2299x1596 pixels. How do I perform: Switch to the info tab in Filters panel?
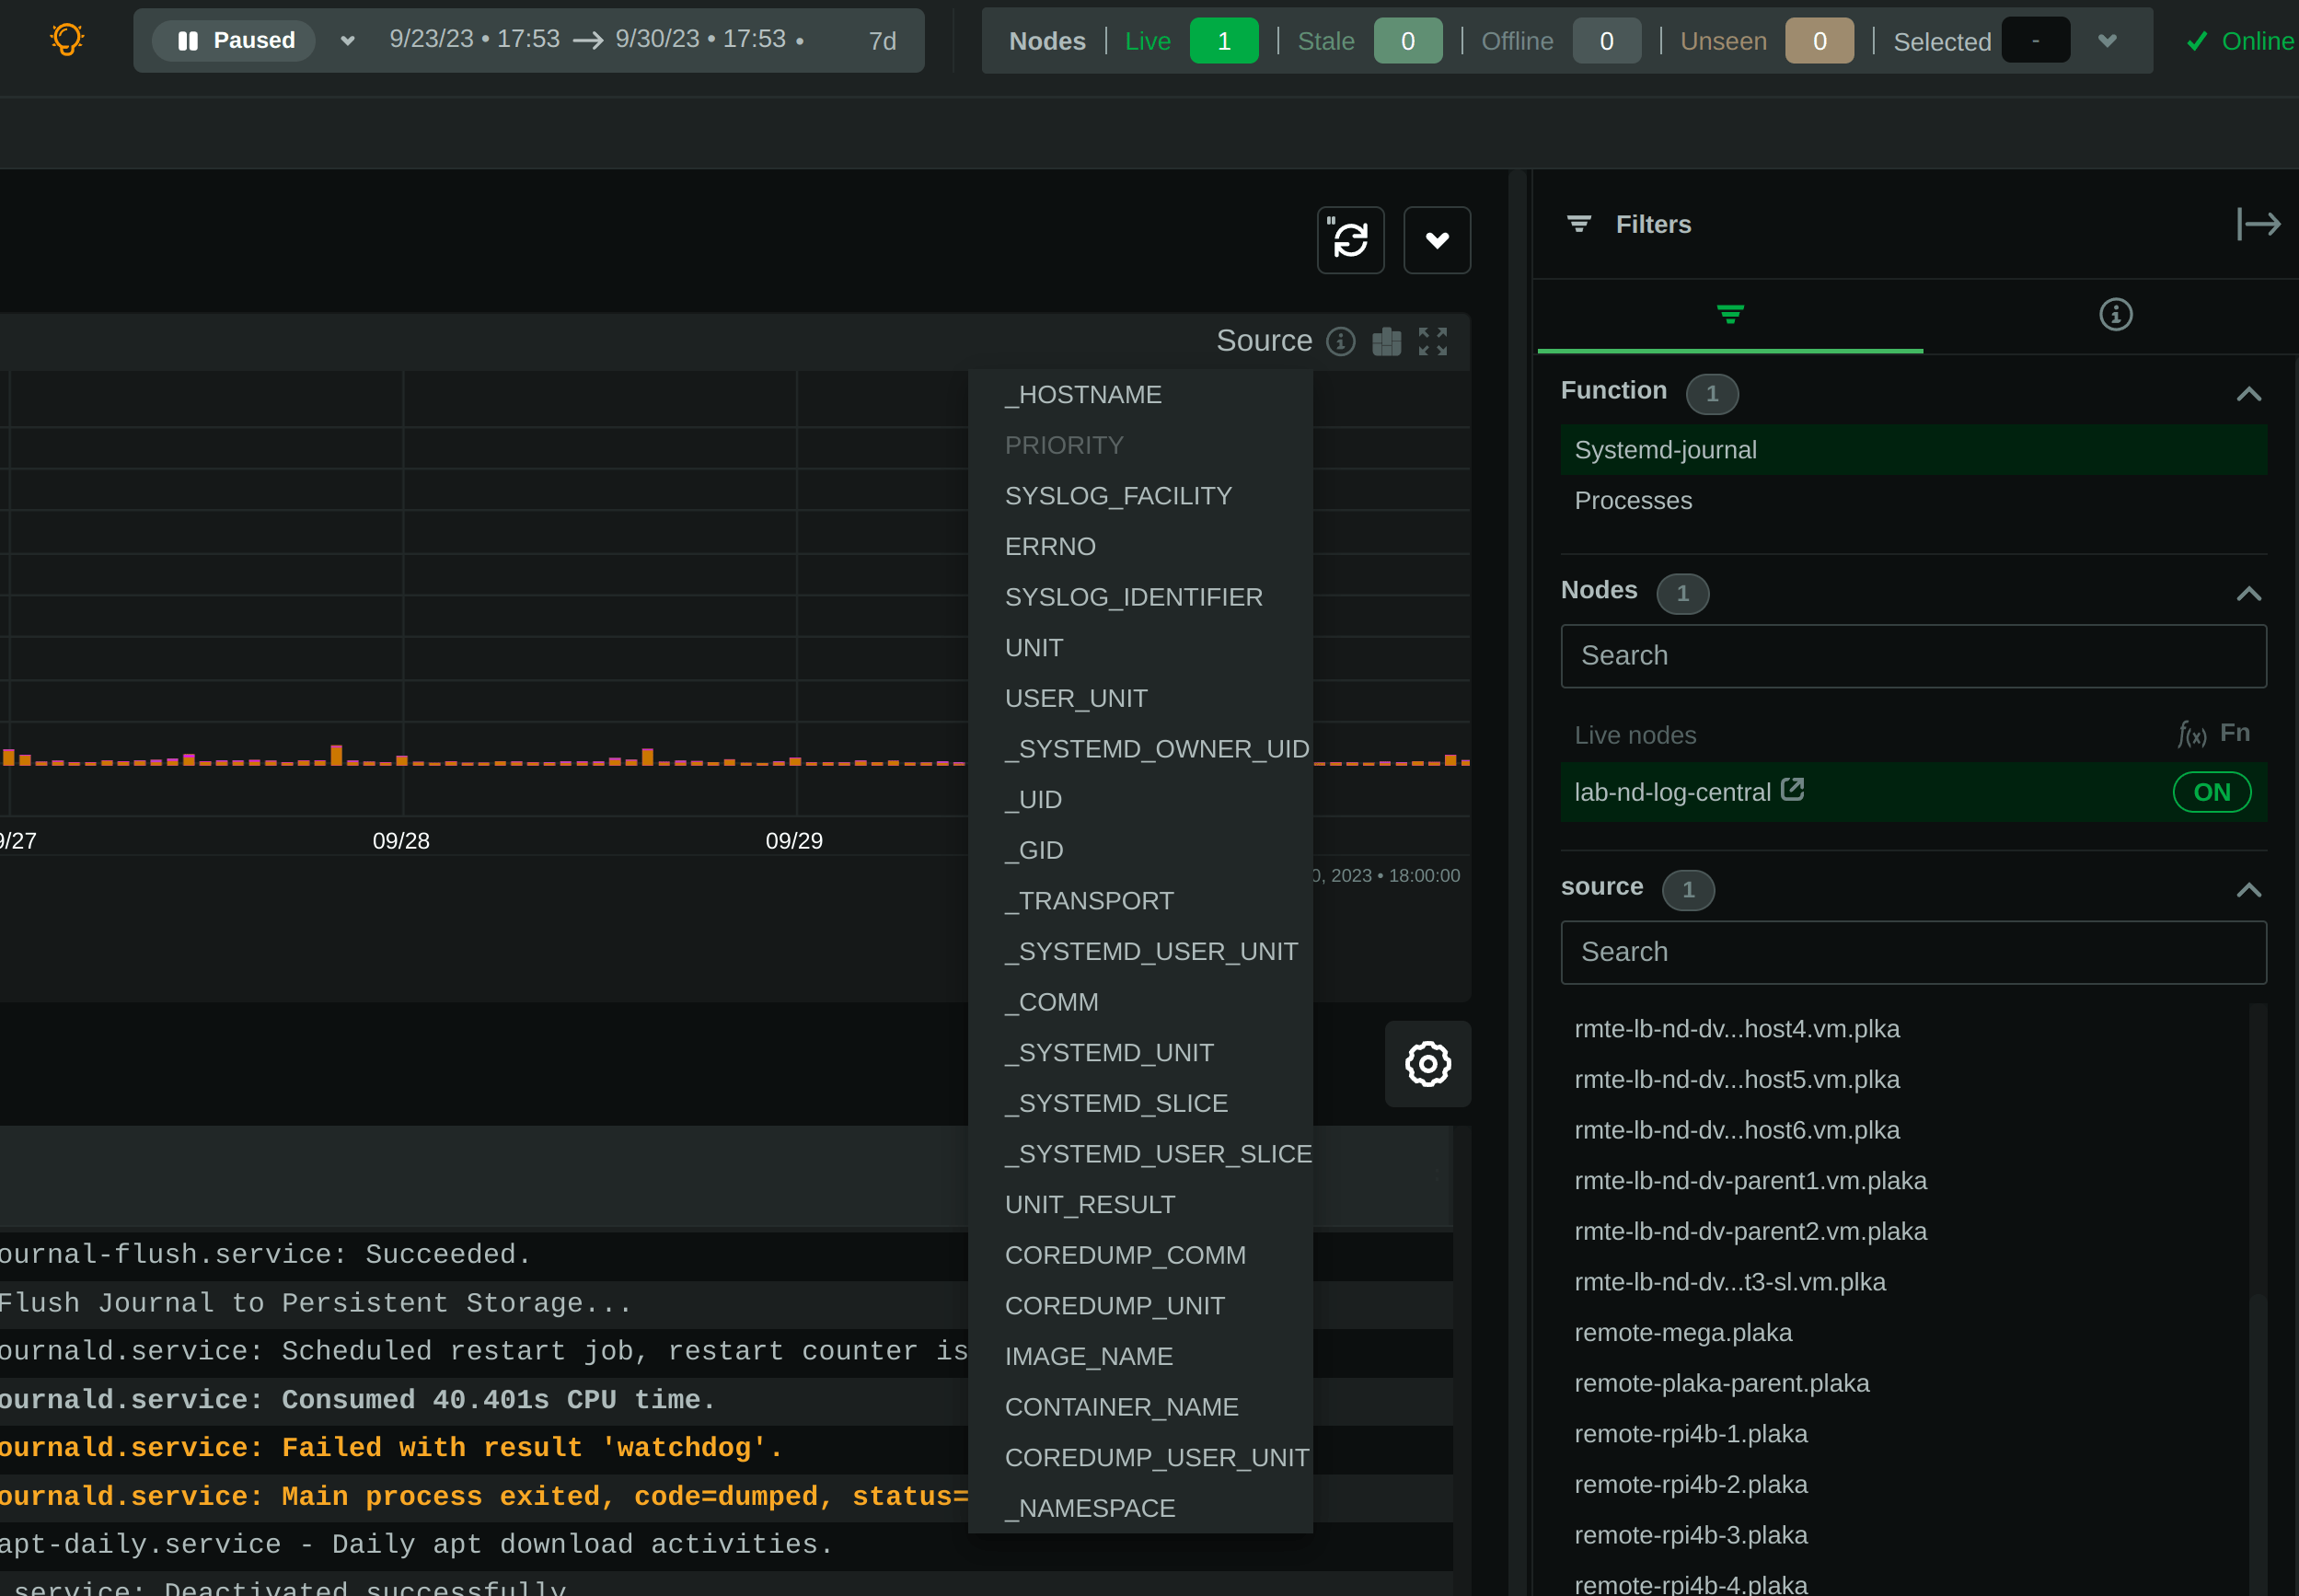tap(2115, 315)
